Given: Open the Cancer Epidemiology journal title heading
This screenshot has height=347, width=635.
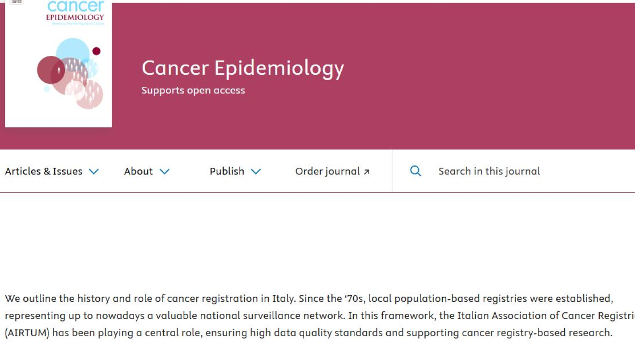Looking at the screenshot, I should 243,68.
